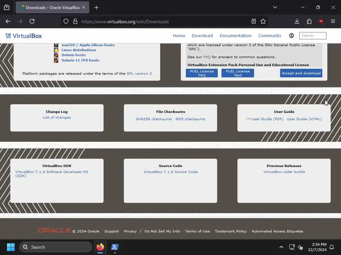Screen dimensions: 341x255
Task: Open Terms of Use footer link
Action: coord(197,231)
